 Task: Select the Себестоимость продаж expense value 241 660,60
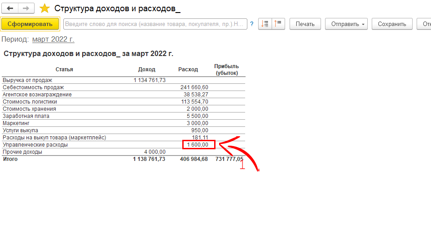[194, 87]
